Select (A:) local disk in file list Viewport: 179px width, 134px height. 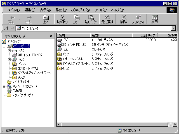click(63, 40)
